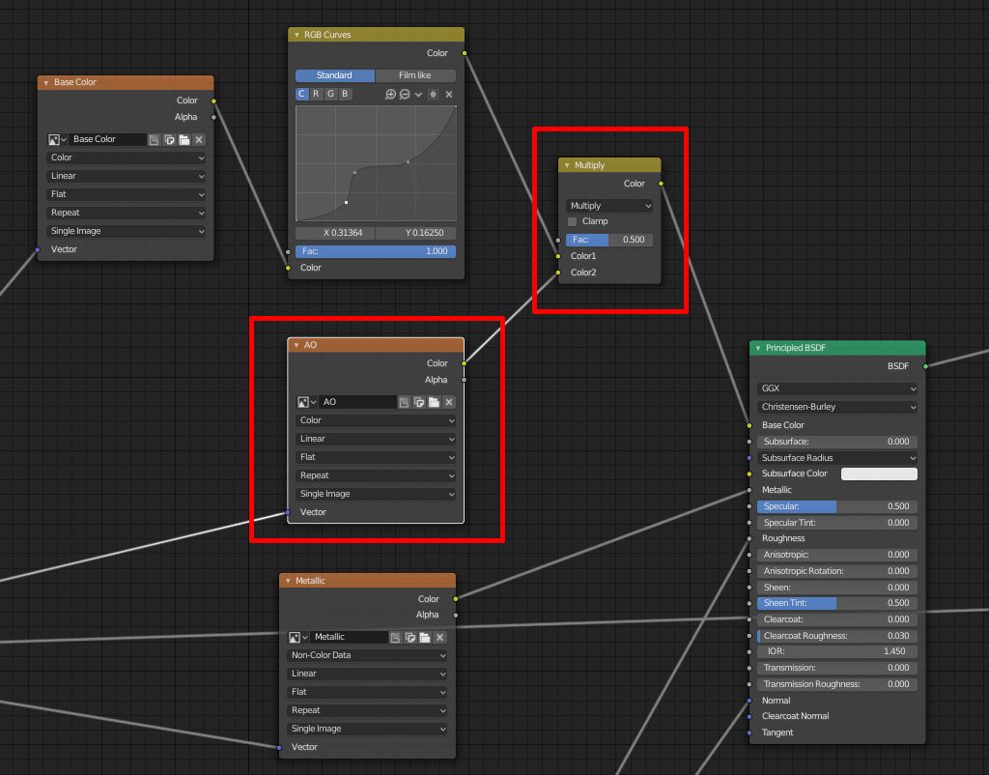989x775 pixels.
Task: Open curve tools dropdown arrow in RGB Curves
Action: coord(419,94)
